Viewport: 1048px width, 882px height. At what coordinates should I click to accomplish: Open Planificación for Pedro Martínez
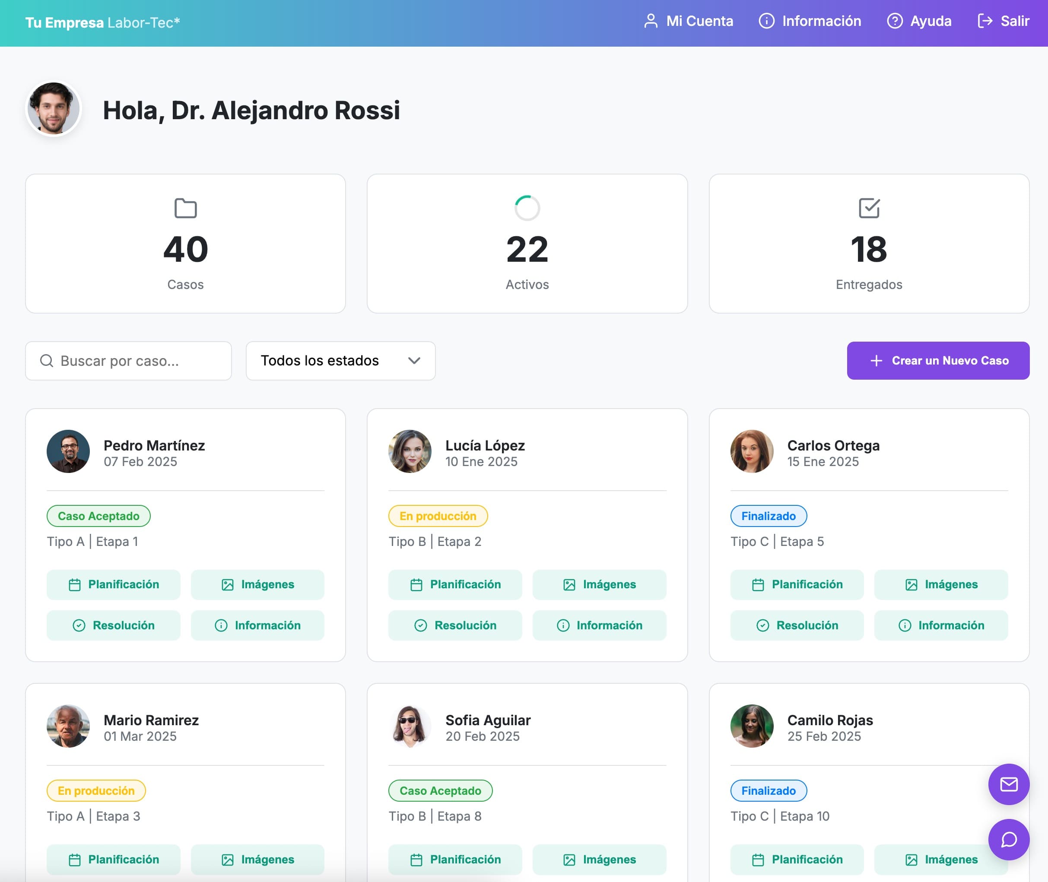pos(114,584)
